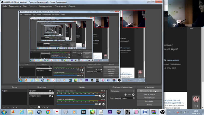Open After Effects from the taskbar
Screen dimensions: 204x115
point(110,112)
